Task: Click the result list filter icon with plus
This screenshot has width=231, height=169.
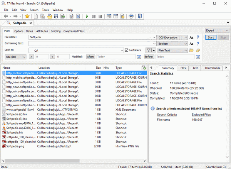Action: tap(144, 68)
